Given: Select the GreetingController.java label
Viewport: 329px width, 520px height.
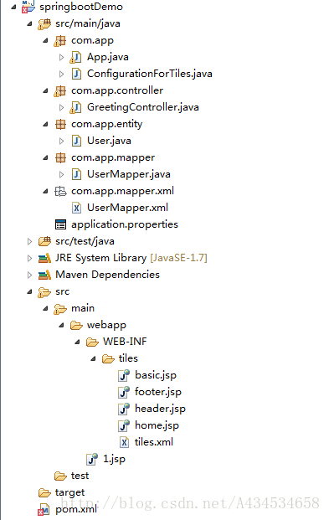Looking at the screenshot, I should (x=143, y=107).
